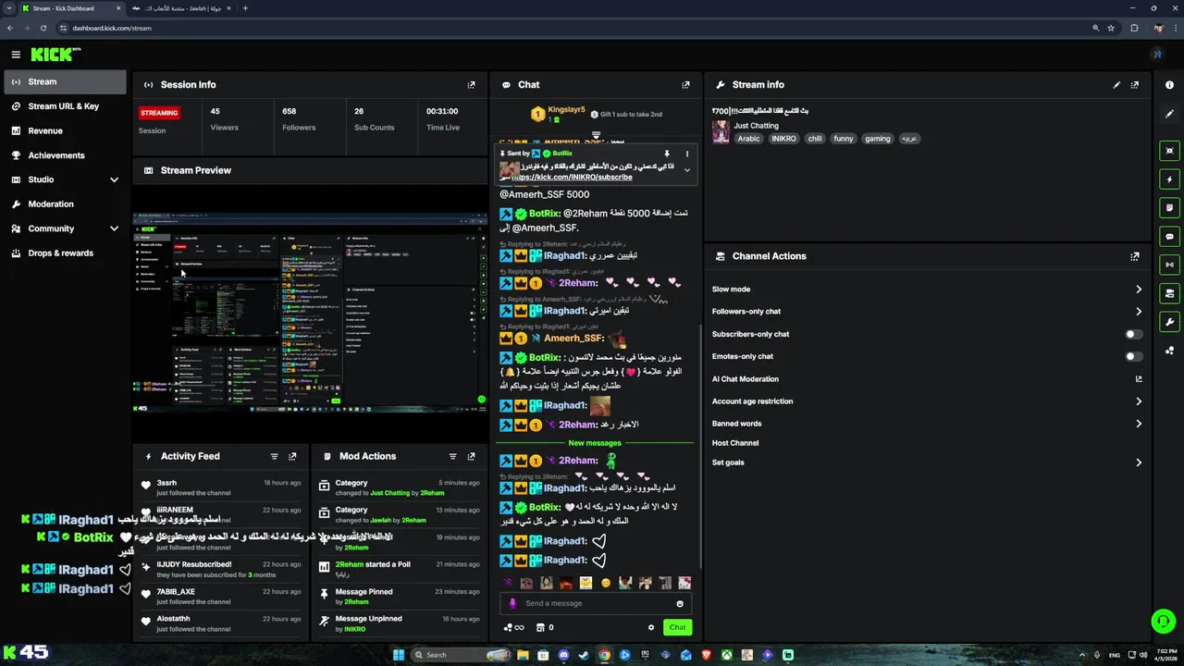Pop out the Chat panel
This screenshot has width=1184, height=666.
(x=685, y=85)
